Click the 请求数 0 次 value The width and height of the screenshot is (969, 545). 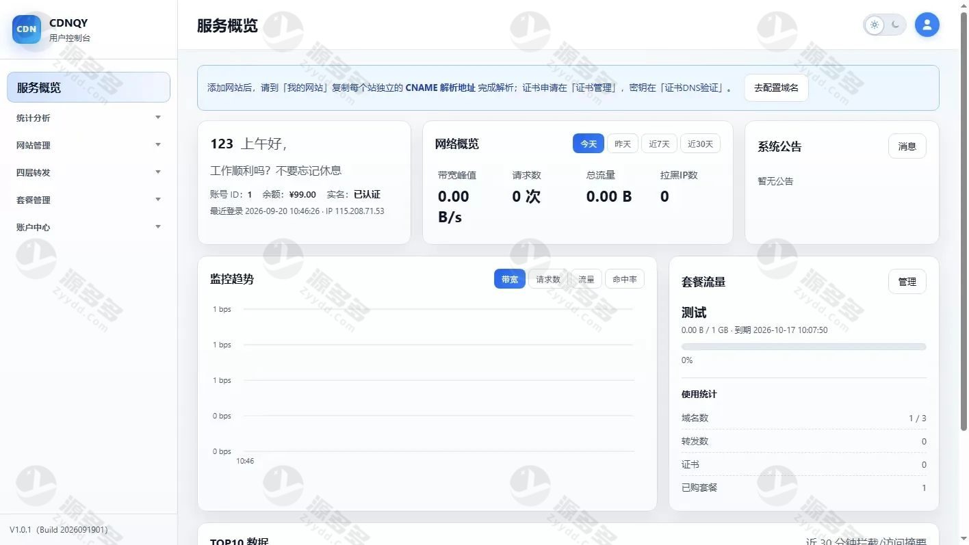pyautogui.click(x=526, y=196)
